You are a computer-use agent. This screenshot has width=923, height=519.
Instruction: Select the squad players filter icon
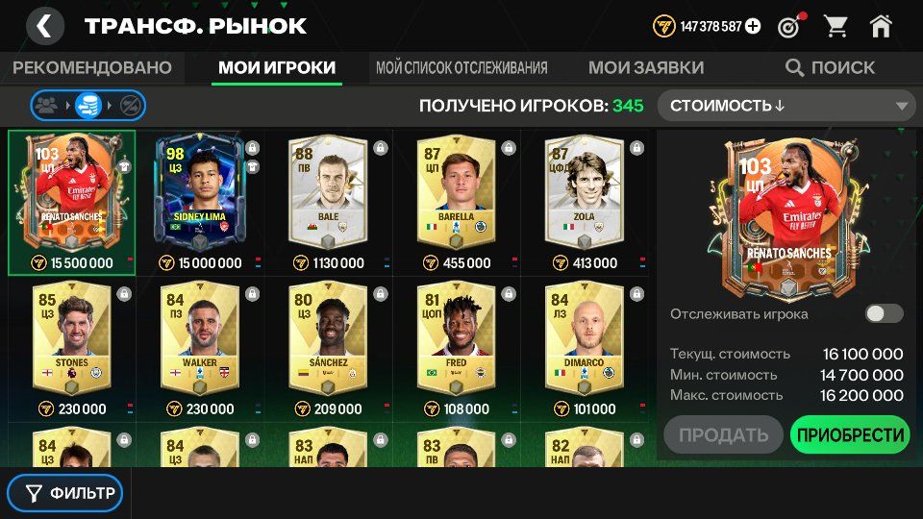[x=46, y=106]
